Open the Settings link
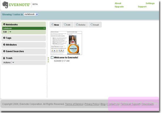Image resolution: width=162 pixels, height=113 pixels. coord(150,3)
